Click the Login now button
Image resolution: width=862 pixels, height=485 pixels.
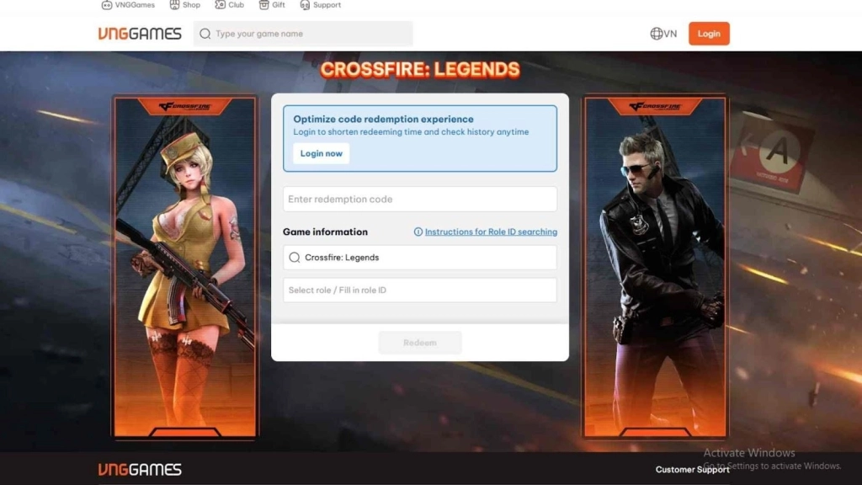tap(320, 153)
